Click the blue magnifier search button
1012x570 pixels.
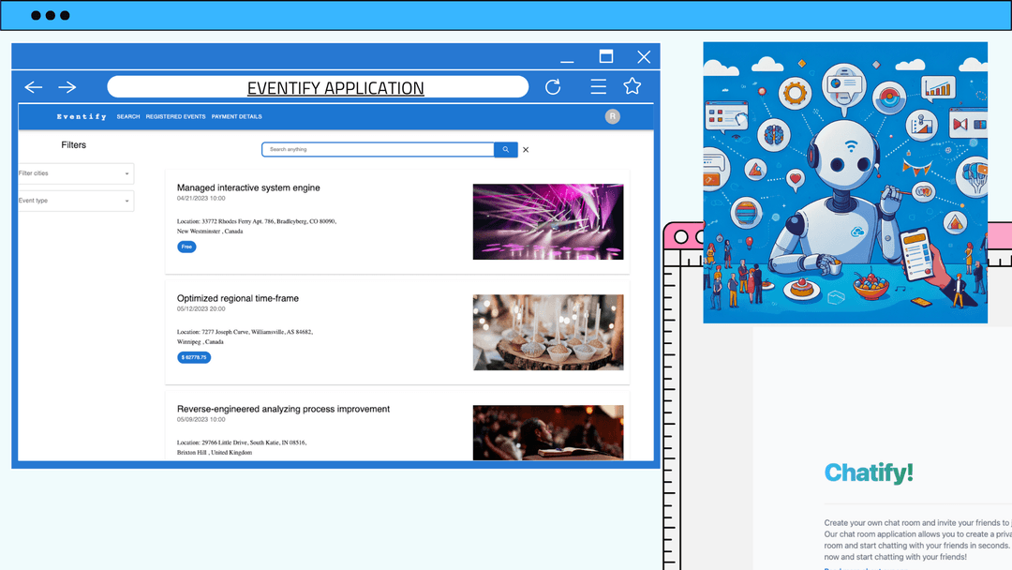[x=506, y=149]
